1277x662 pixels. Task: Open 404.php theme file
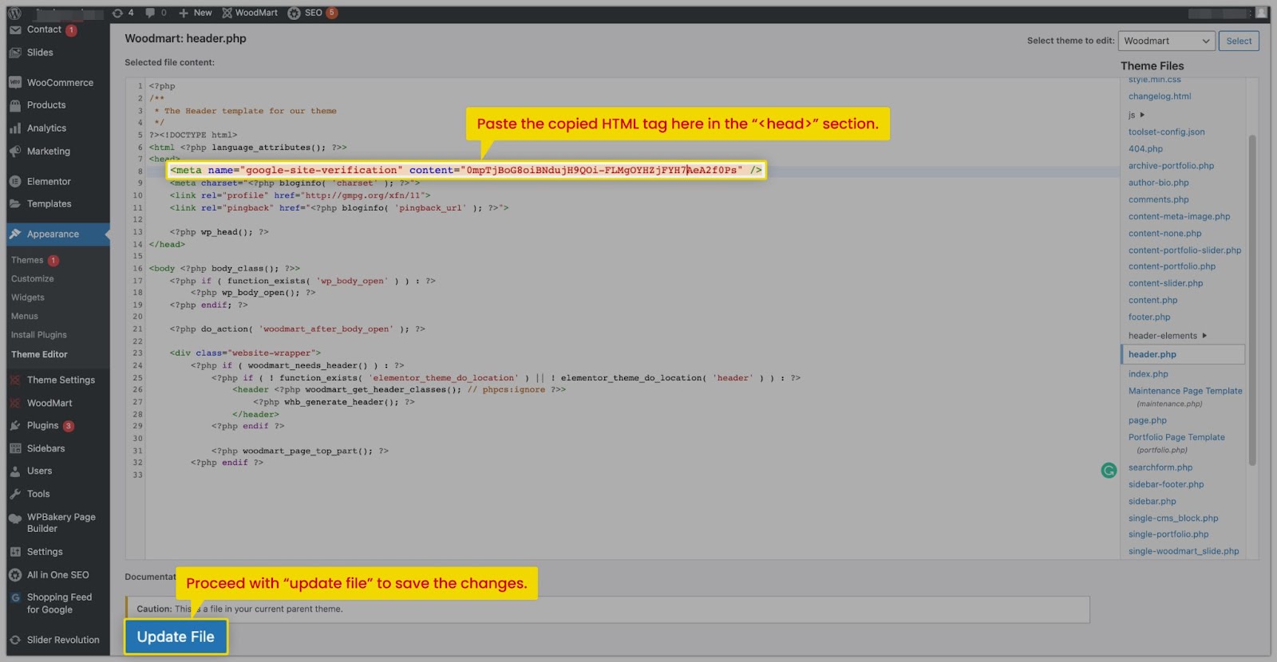1145,149
